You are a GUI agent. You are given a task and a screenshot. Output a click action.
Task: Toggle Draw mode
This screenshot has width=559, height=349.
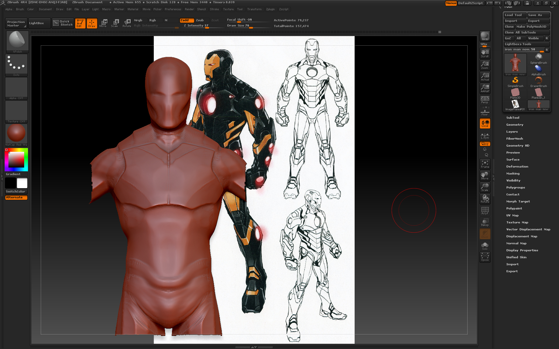[92, 23]
